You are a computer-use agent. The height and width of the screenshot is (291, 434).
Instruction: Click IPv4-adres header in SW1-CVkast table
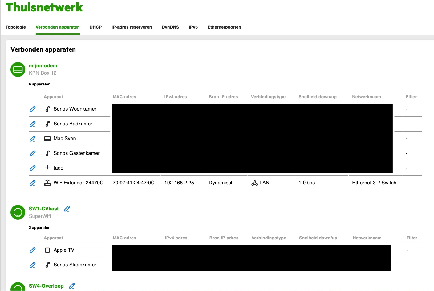tap(176, 238)
